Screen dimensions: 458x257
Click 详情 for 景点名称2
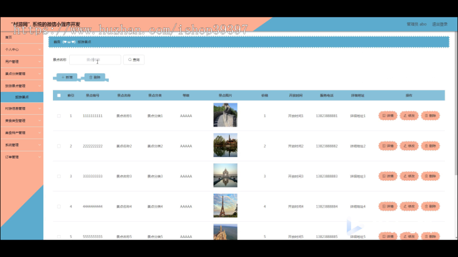tap(388, 146)
